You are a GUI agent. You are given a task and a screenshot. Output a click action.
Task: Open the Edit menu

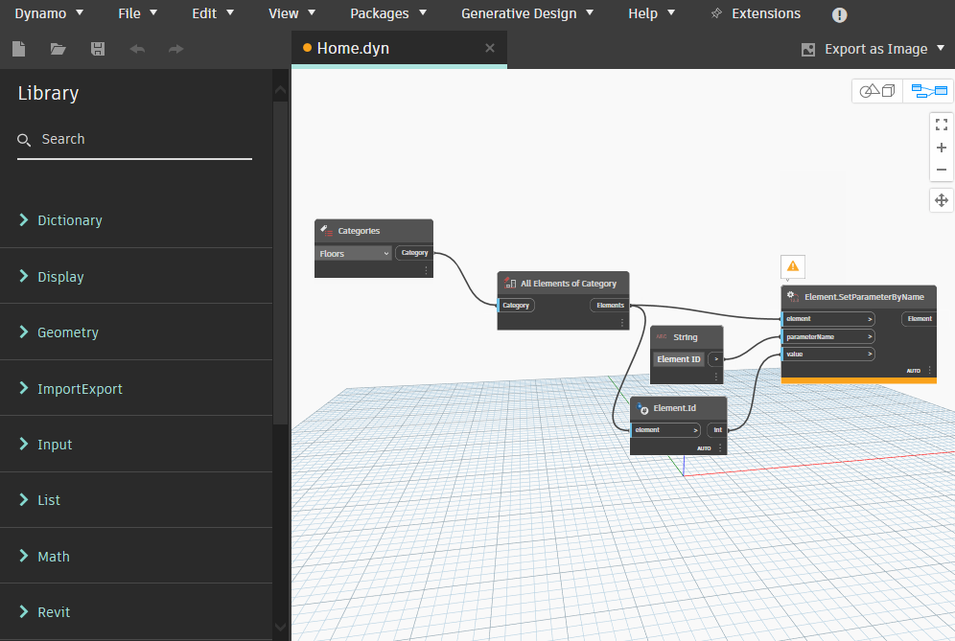click(212, 13)
